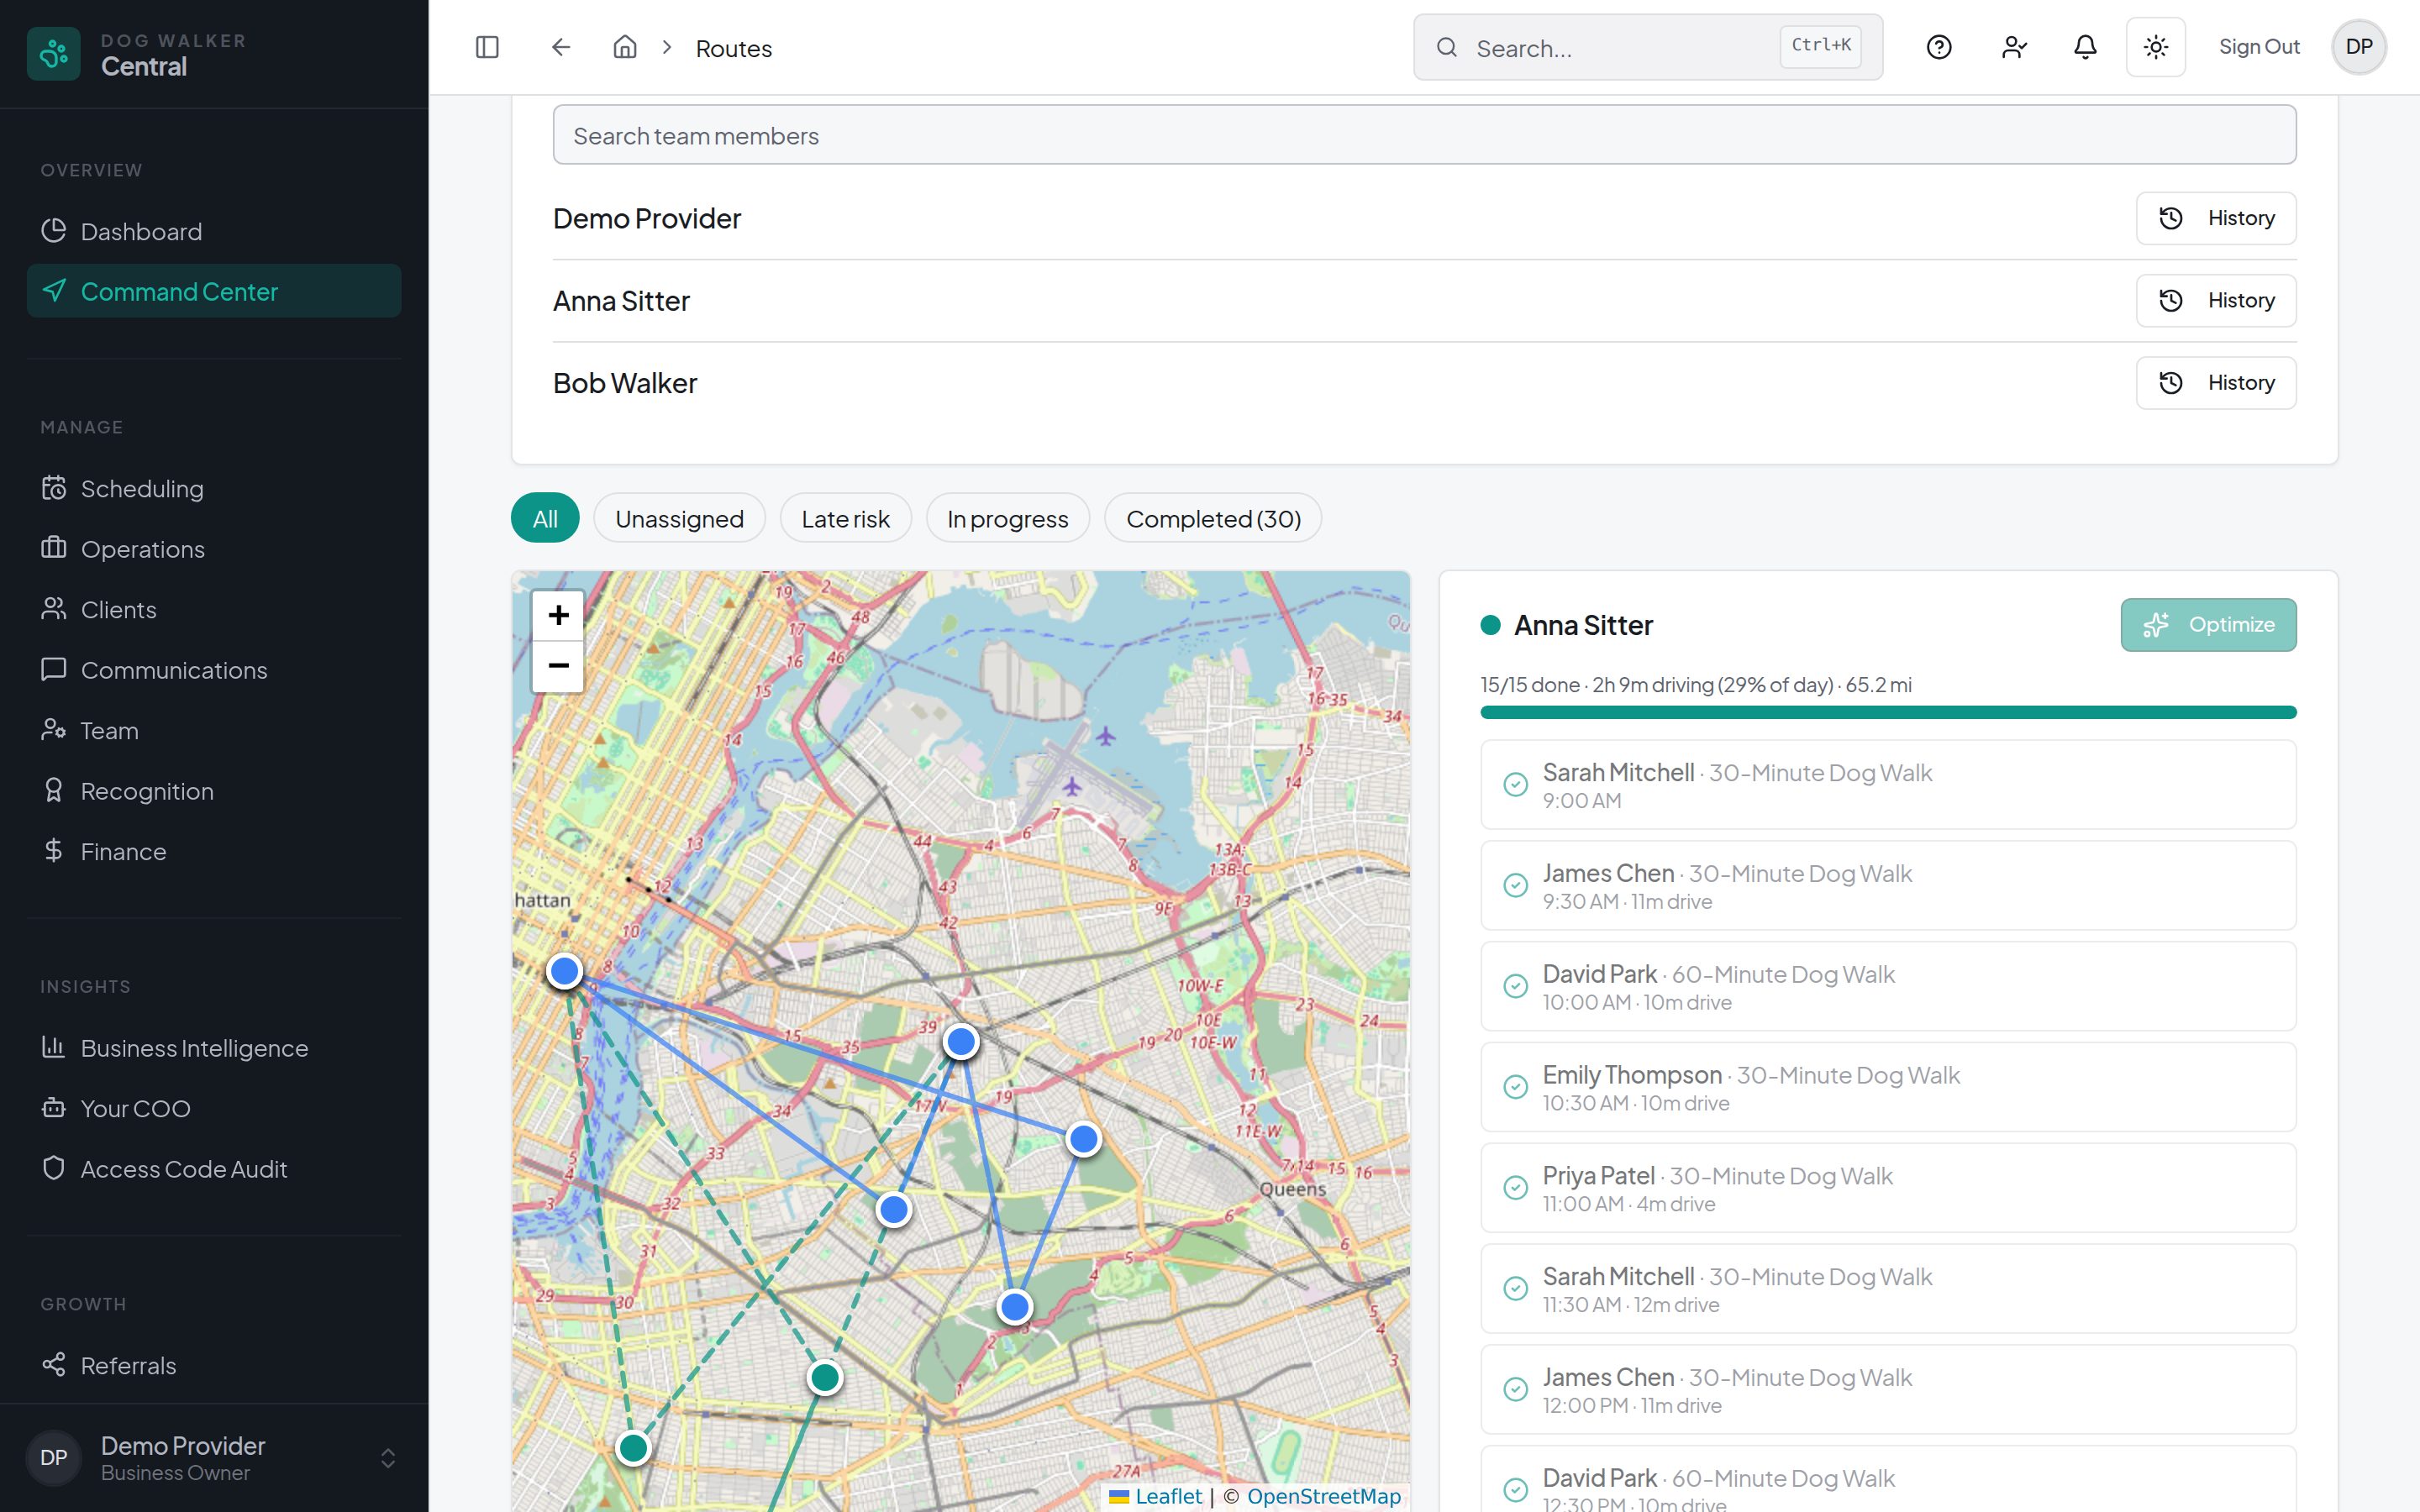
Task: Select the Unassigned filter chip
Action: point(679,518)
